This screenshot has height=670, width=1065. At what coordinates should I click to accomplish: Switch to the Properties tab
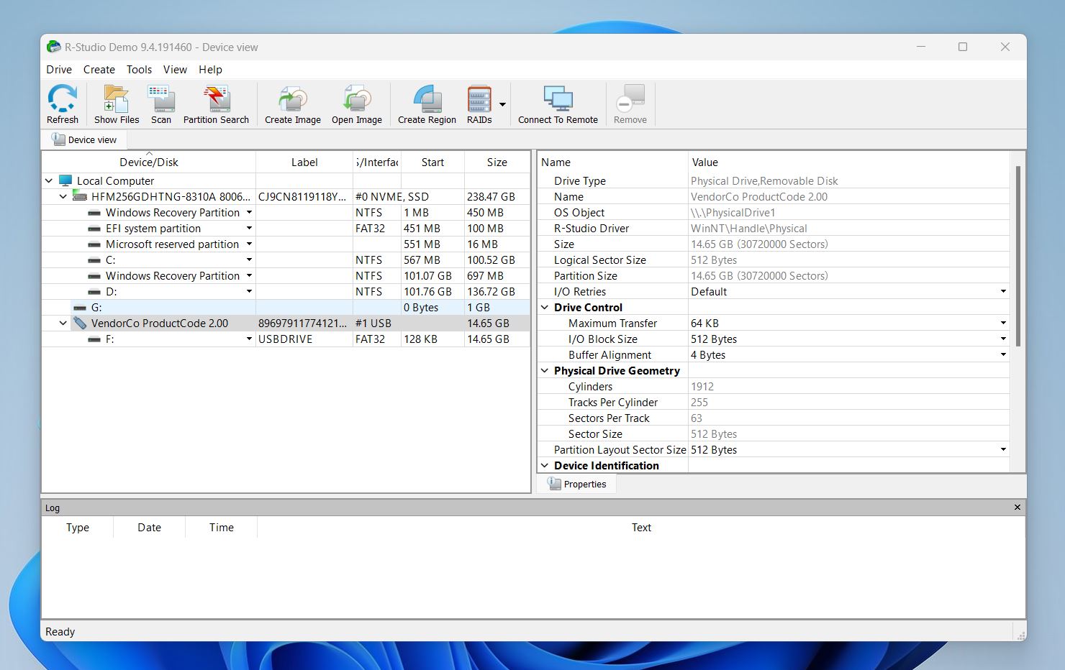577,485
